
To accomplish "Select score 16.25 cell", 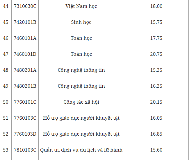I will tap(156, 86).
